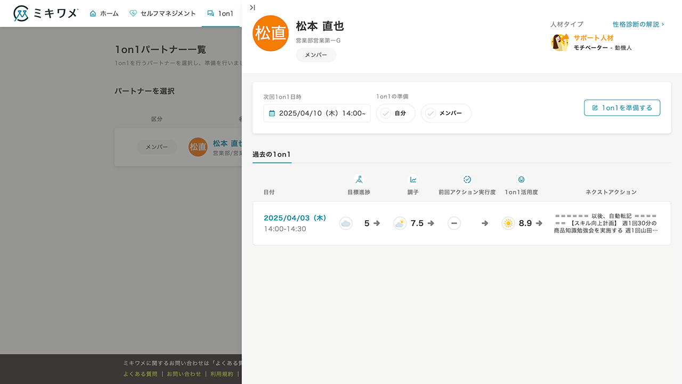Click the 前回アクション実行度 column header icon

[467, 180]
